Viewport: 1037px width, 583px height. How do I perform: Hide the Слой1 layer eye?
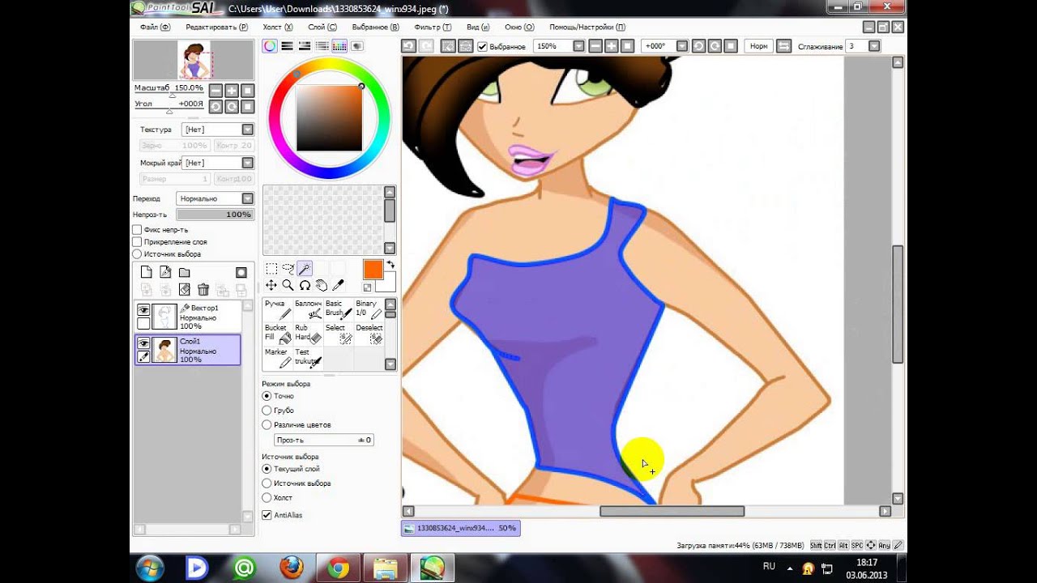pyautogui.click(x=143, y=343)
